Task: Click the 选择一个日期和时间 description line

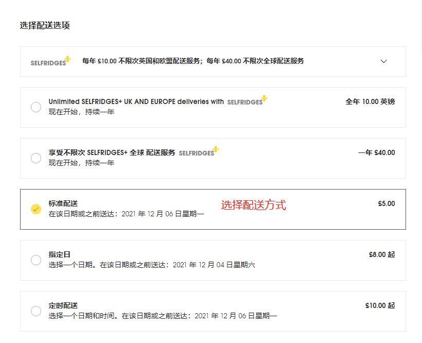Action: [163, 316]
